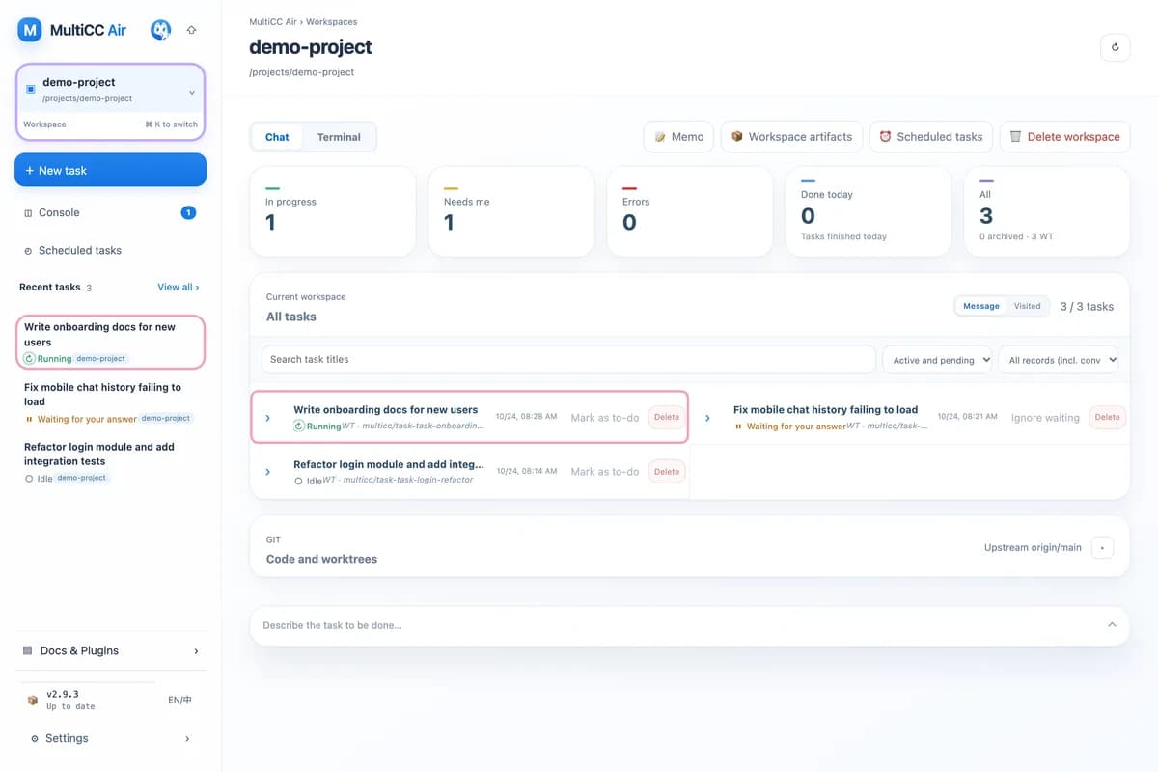Click the Docs & Plugins book icon
Screen dimensions: 1158x772
(28, 650)
